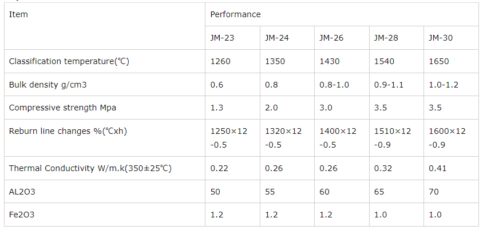Image resolution: width=487 pixels, height=230 pixels.
Task: Select the JM-24 column header
Action: [x=276, y=38]
